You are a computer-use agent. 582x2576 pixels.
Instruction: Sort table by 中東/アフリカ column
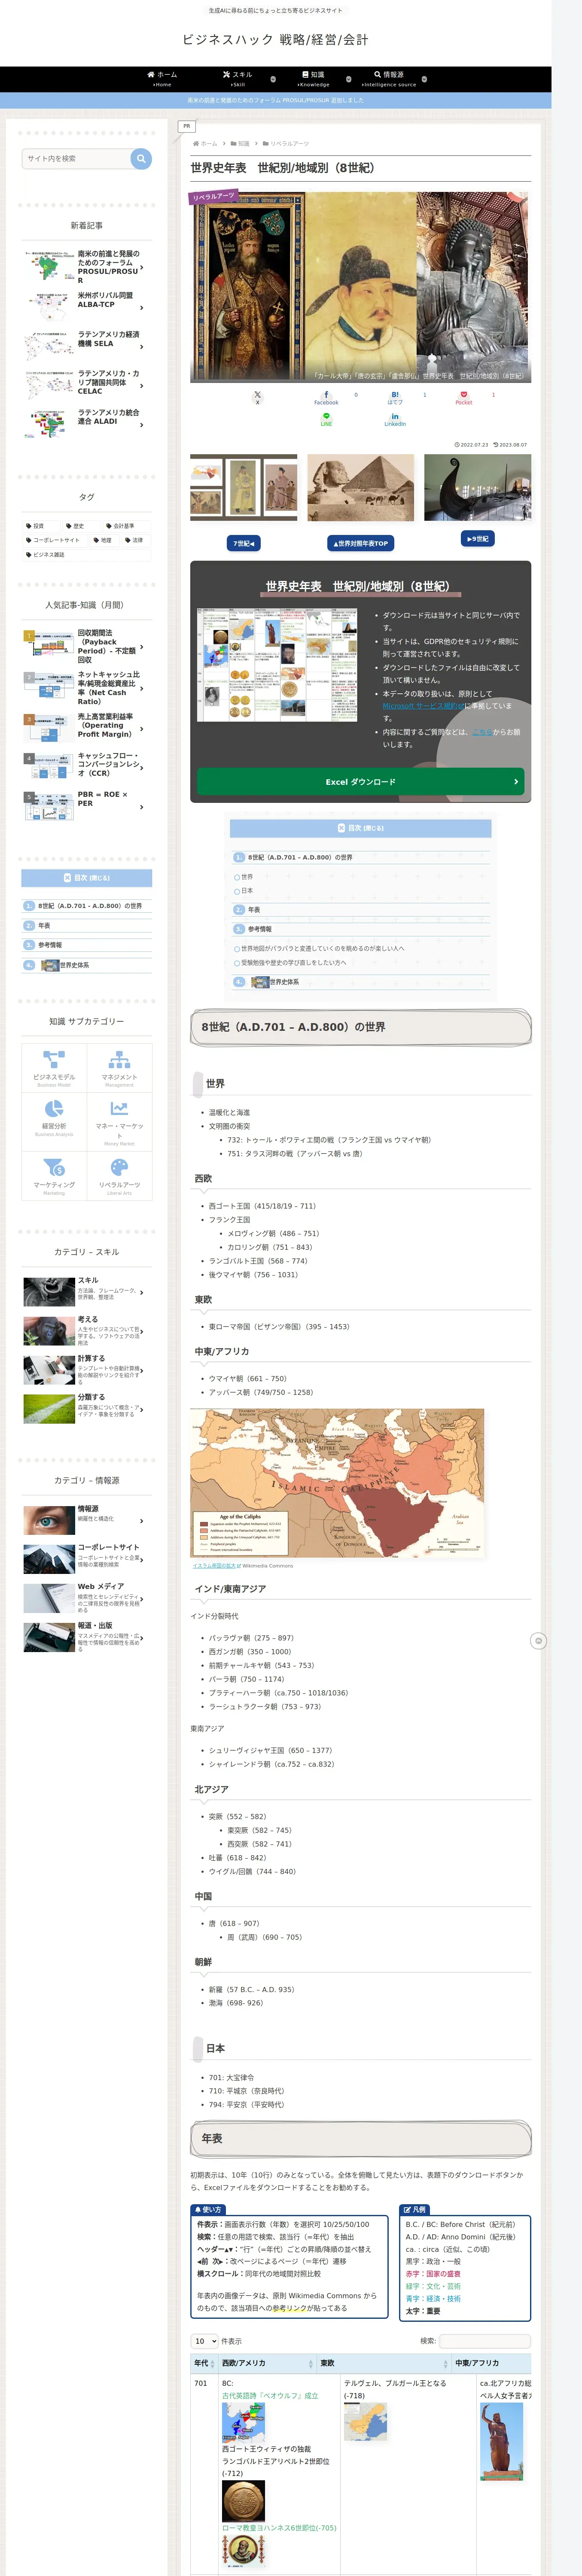(491, 2363)
